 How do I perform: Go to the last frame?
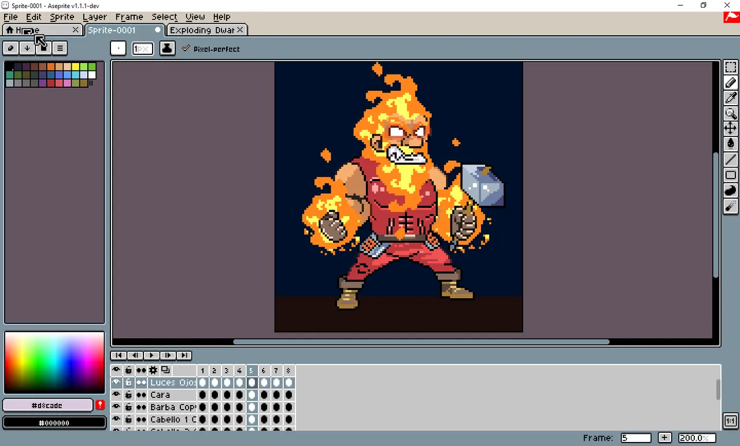tap(184, 355)
